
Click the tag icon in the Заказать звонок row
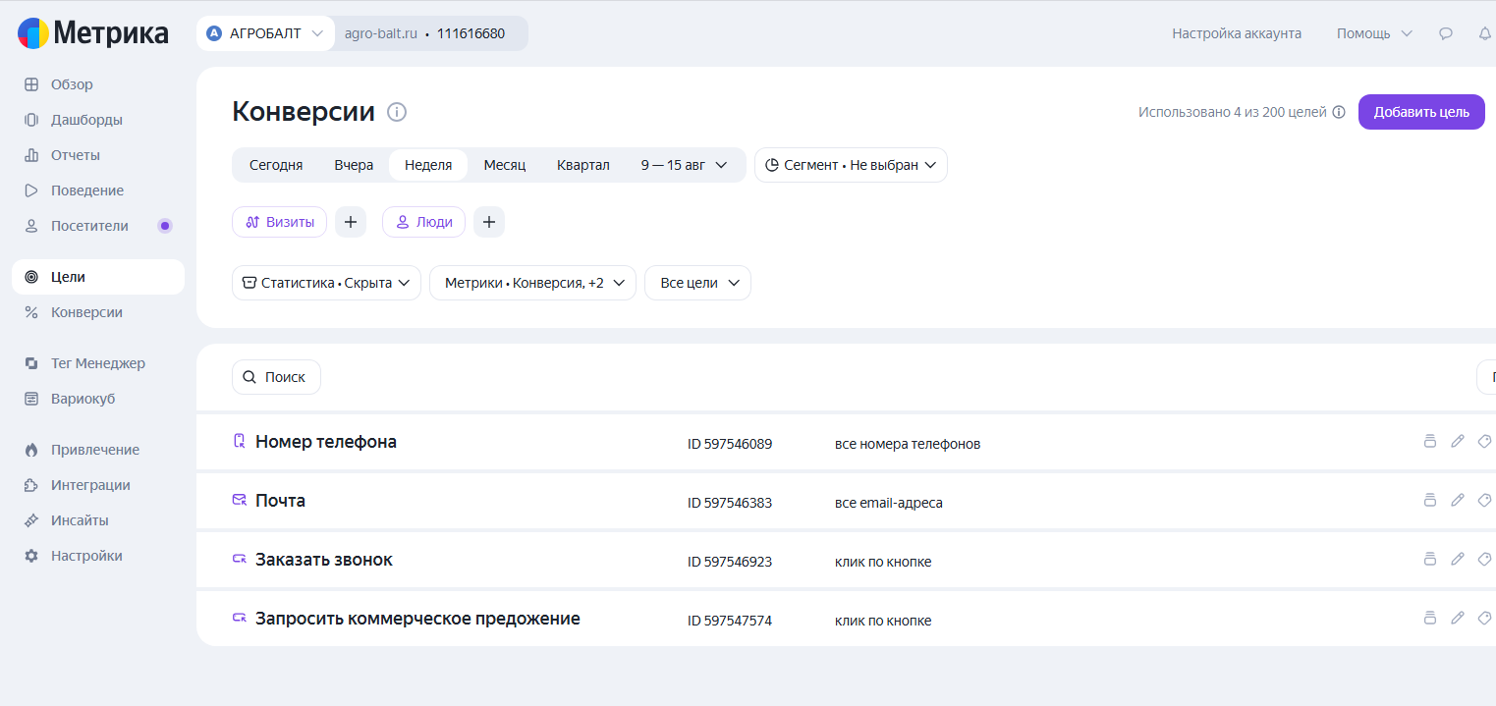(1485, 559)
